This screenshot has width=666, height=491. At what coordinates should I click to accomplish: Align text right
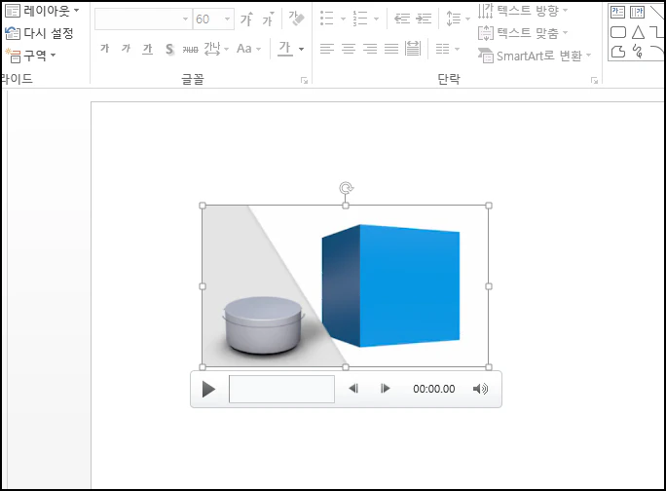click(x=370, y=49)
